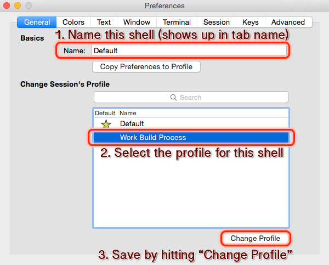Viewport: 329px width, 265px height.
Task: Click into the profile Search field
Action: pos(191,97)
